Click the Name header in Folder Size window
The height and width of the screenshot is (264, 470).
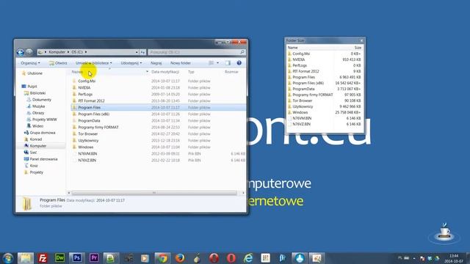point(292,48)
